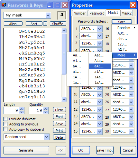Click the password list scroll up arrow
The image size is (138, 158).
[x=64, y=31]
